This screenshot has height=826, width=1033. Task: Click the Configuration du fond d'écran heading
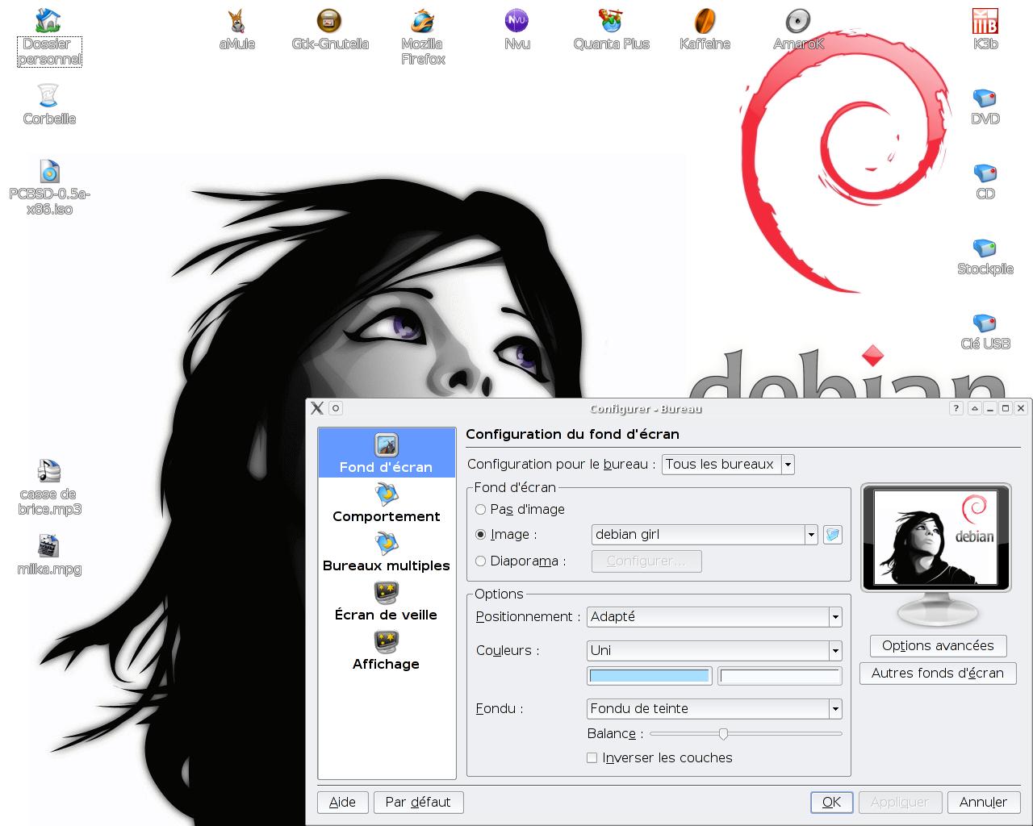coord(572,434)
